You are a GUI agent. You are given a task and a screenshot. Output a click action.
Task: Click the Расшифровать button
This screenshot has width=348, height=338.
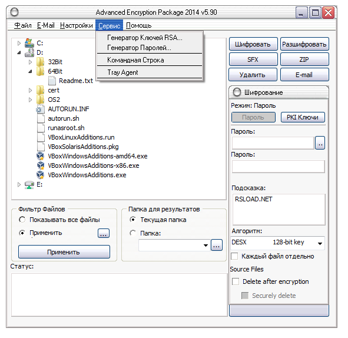(304, 44)
